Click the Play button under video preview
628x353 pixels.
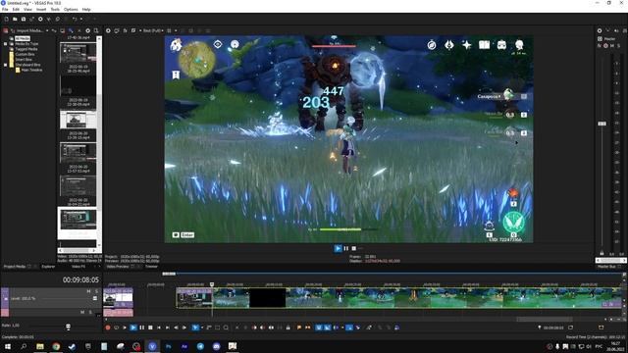coord(338,248)
